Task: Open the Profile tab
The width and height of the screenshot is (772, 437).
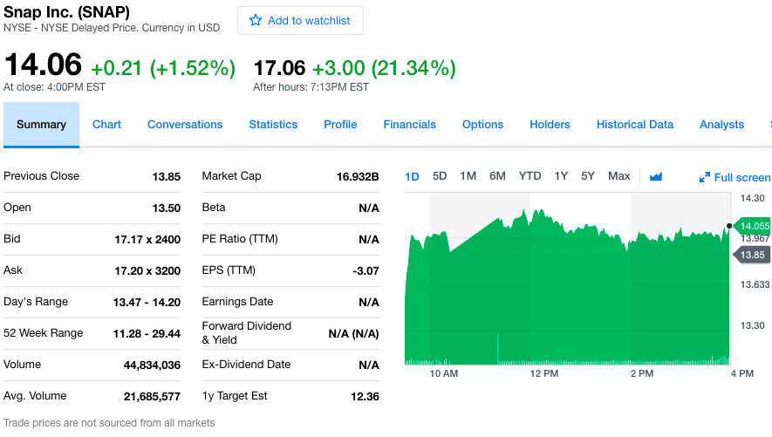Action: point(340,125)
